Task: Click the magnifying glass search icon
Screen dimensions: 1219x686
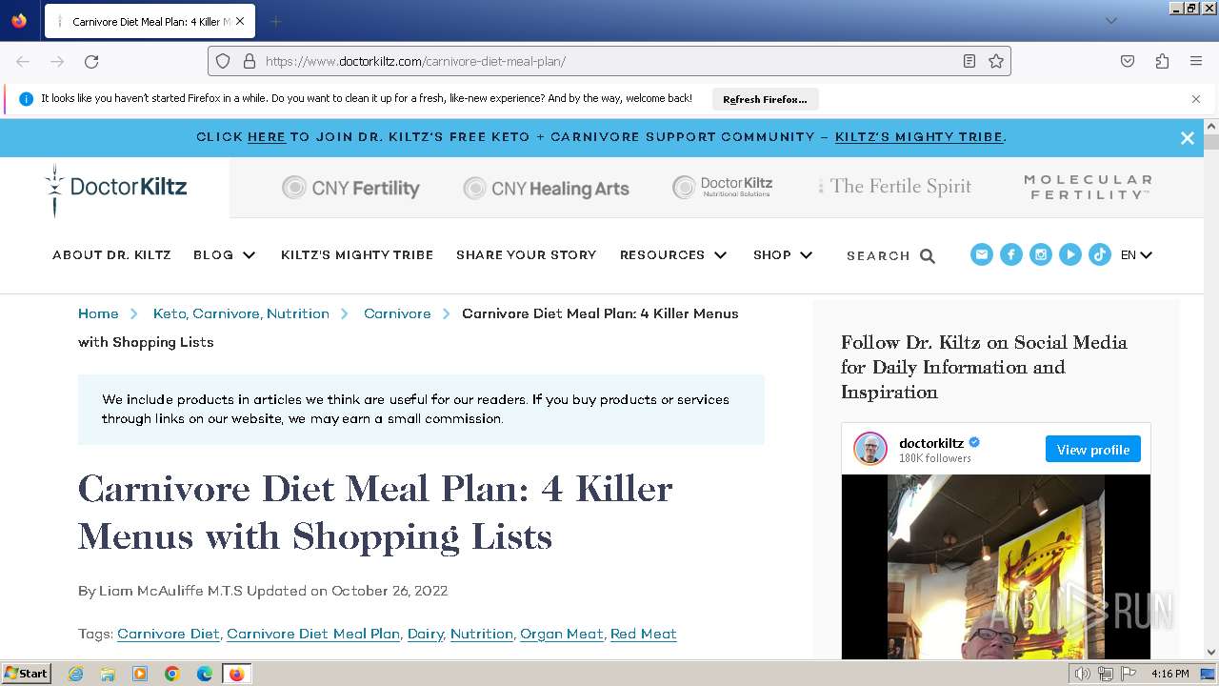Action: (x=928, y=256)
